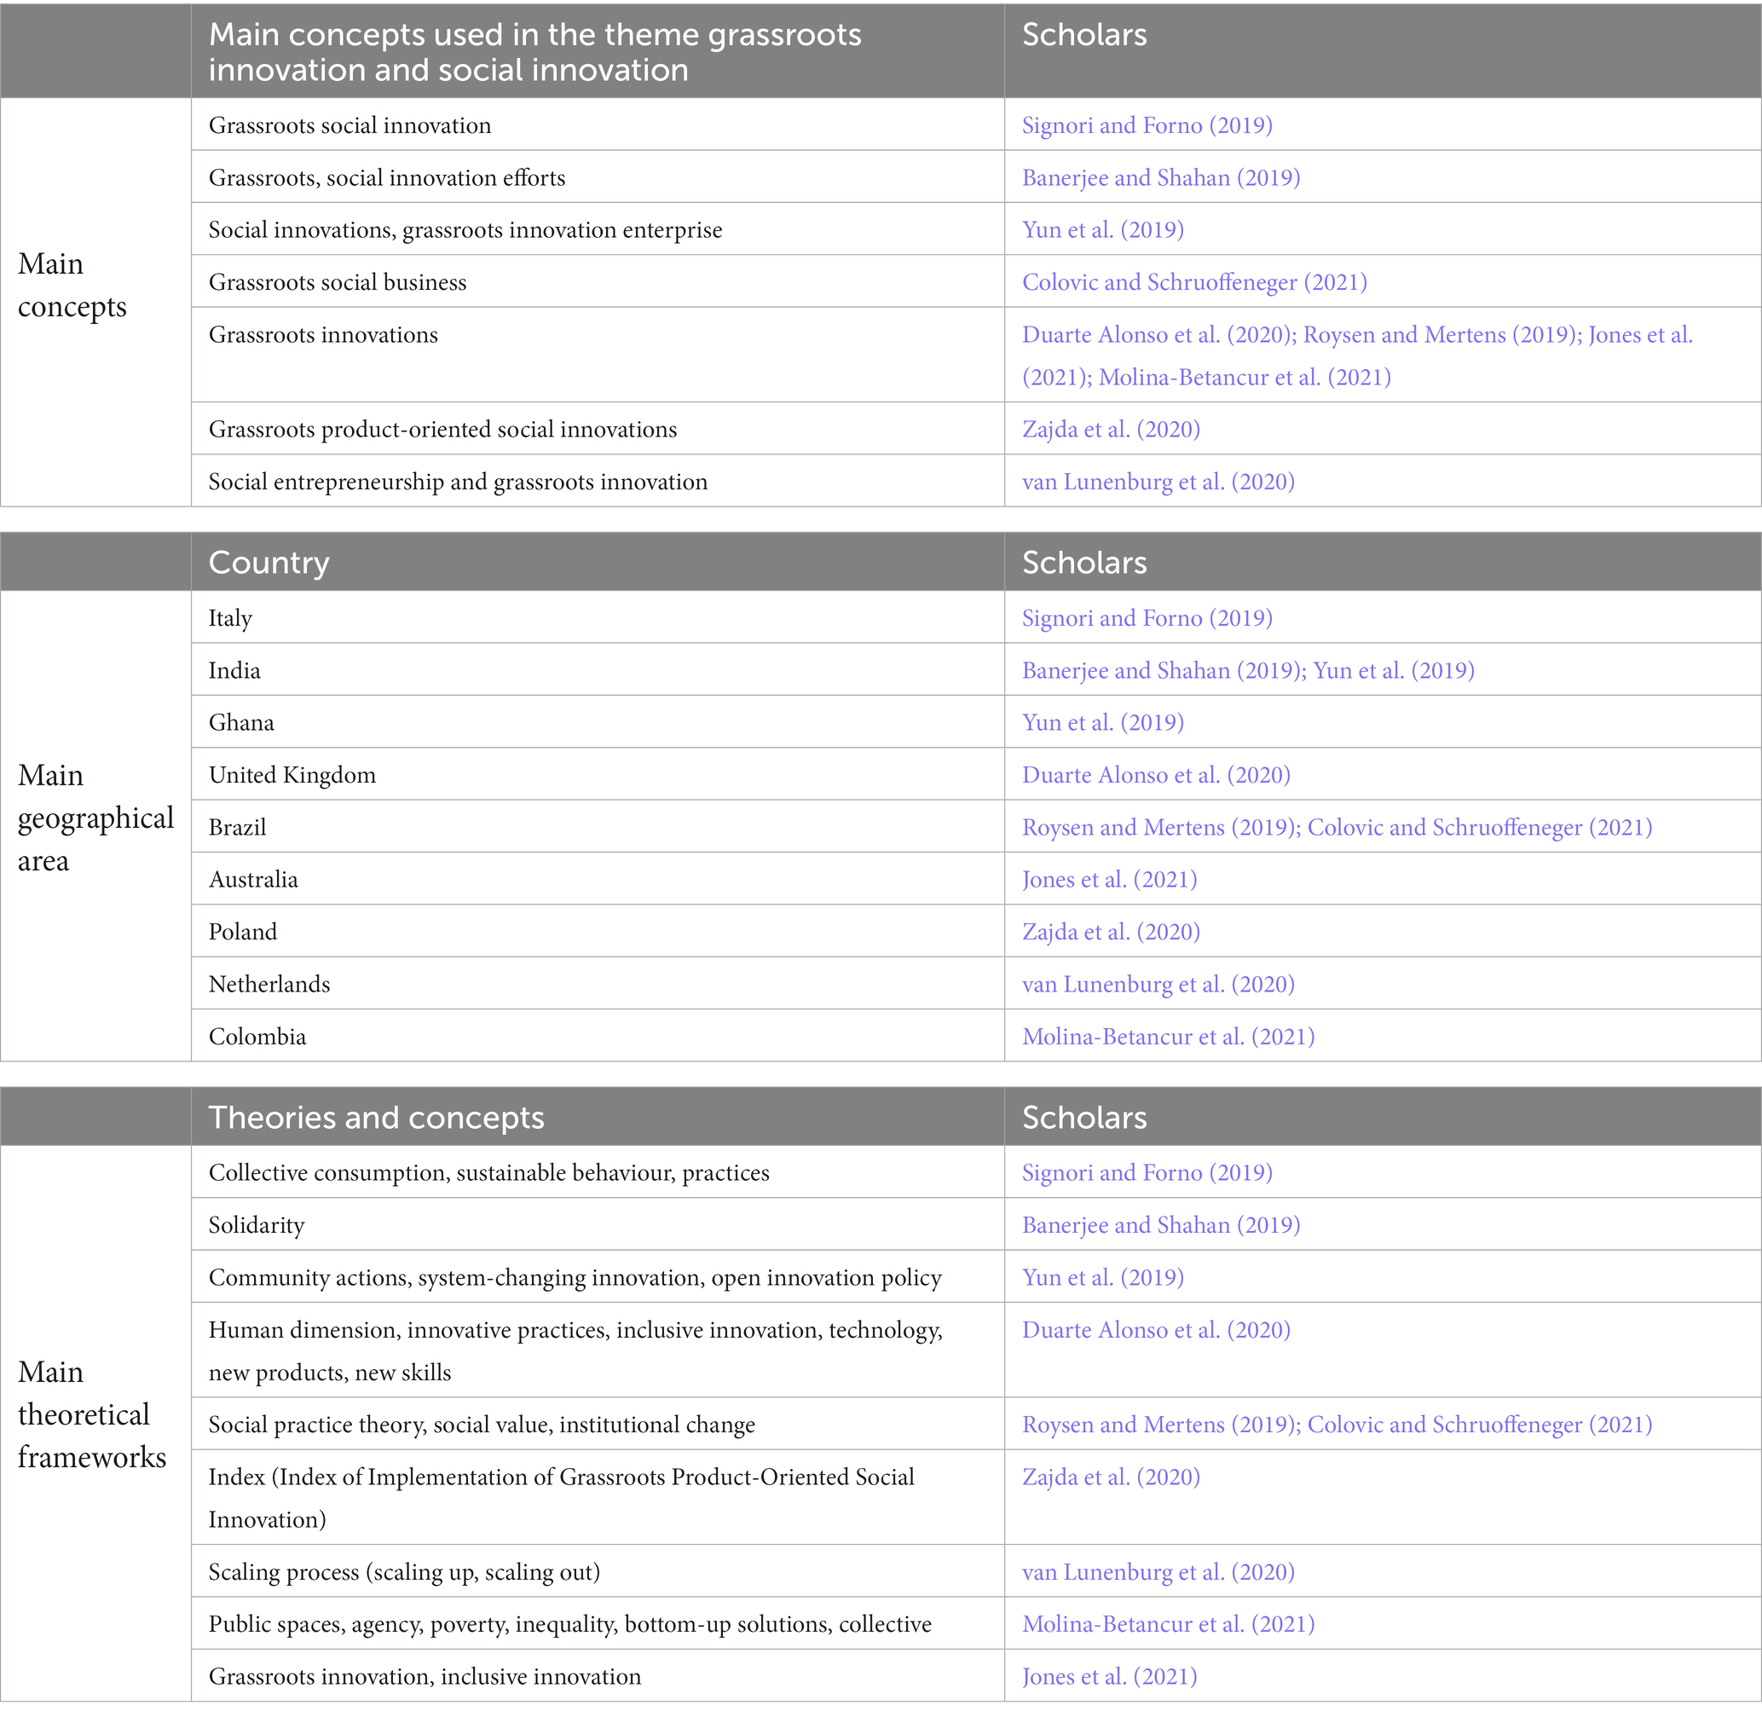This screenshot has width=1762, height=1717.
Task: Select the 'Brazil' country cell
Action: pos(598,826)
